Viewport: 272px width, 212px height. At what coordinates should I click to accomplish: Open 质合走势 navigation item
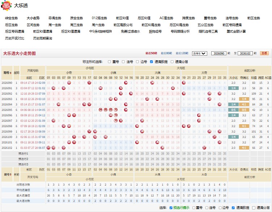[76, 18]
